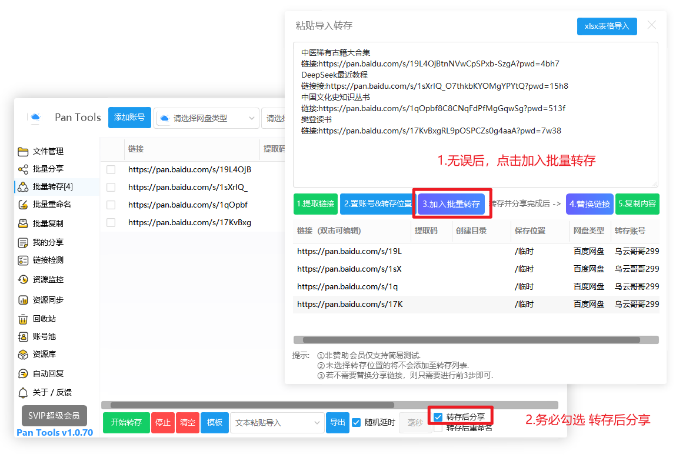This screenshot has height=461, width=676.
Task: Select dialog row https://pan.baidu.com/s/17K
Action: point(476,304)
